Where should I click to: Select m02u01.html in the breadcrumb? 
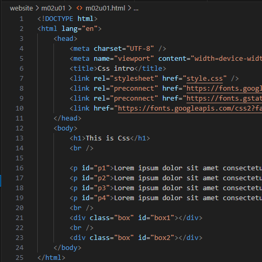[x=105, y=8]
